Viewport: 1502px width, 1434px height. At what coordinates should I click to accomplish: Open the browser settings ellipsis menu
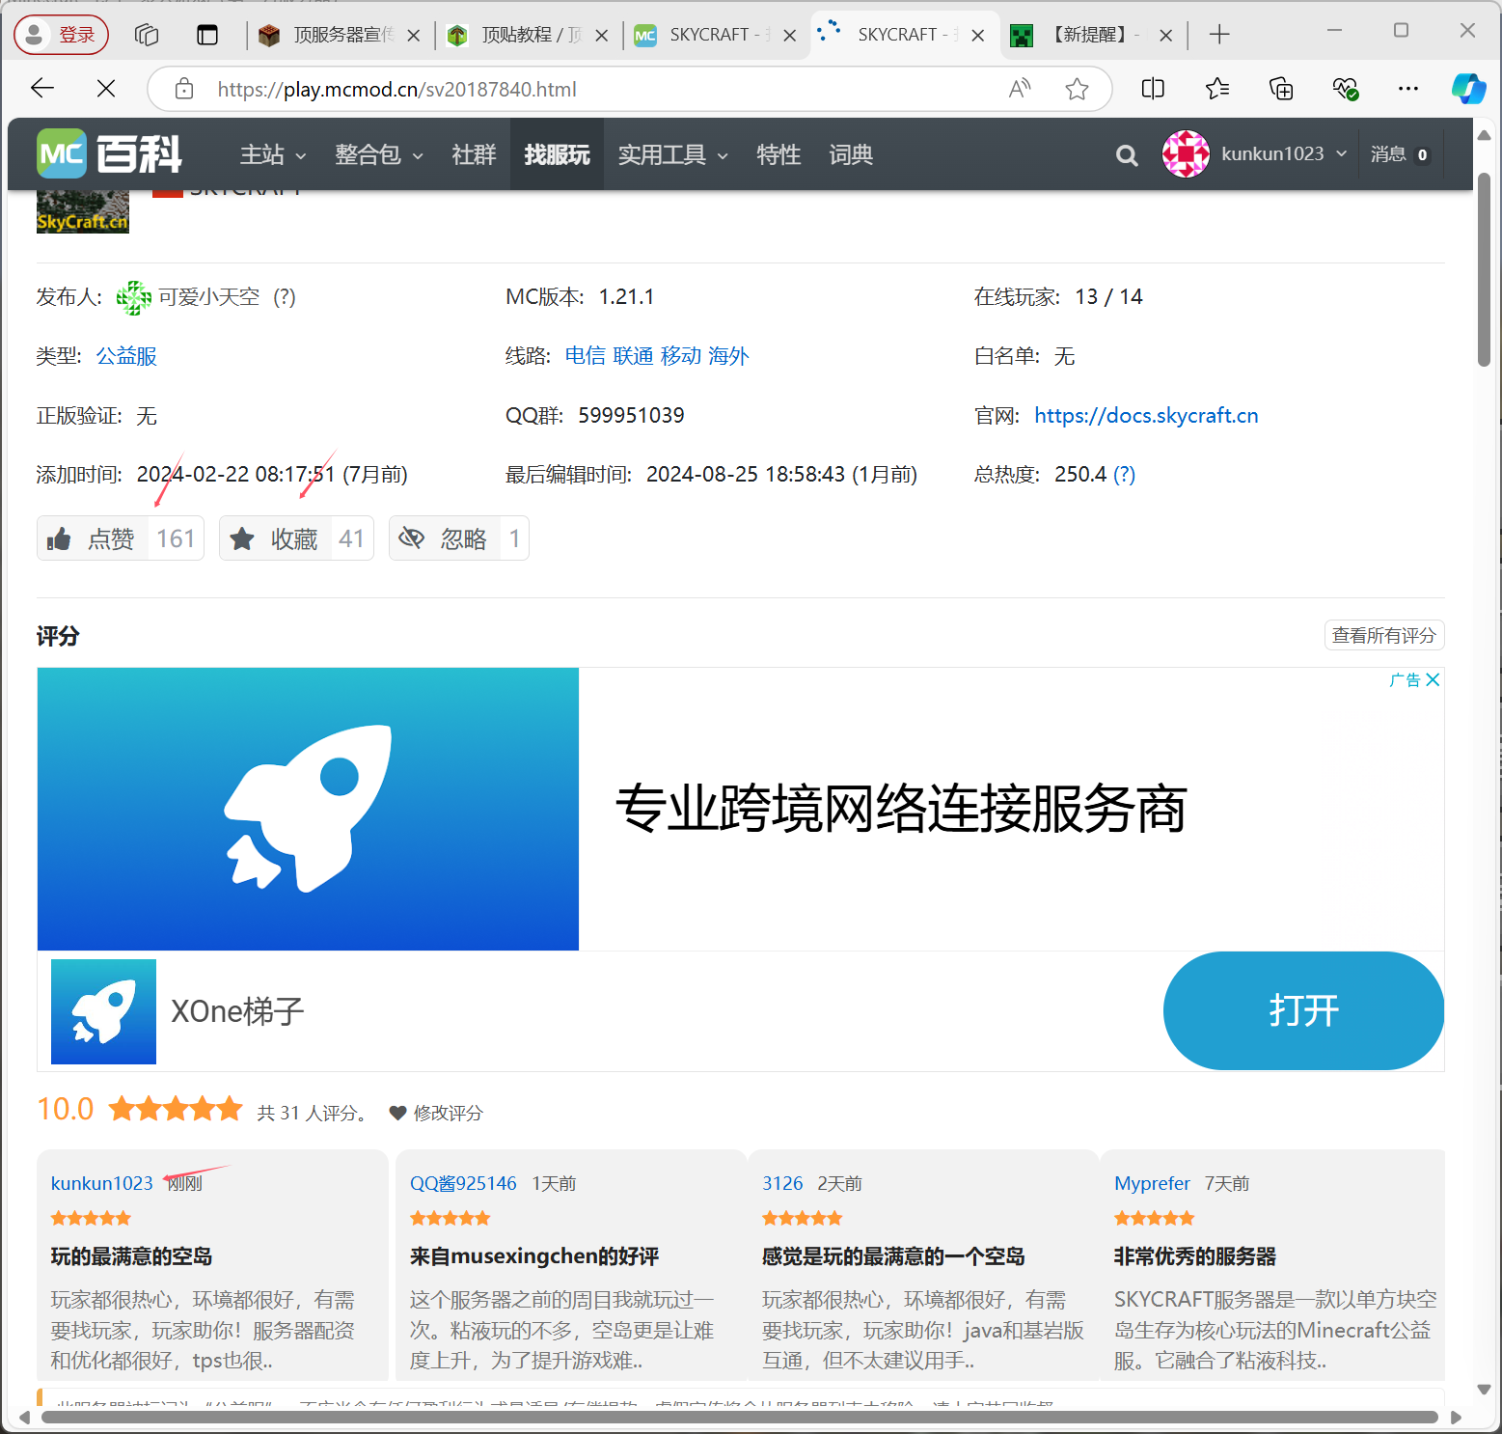1408,89
